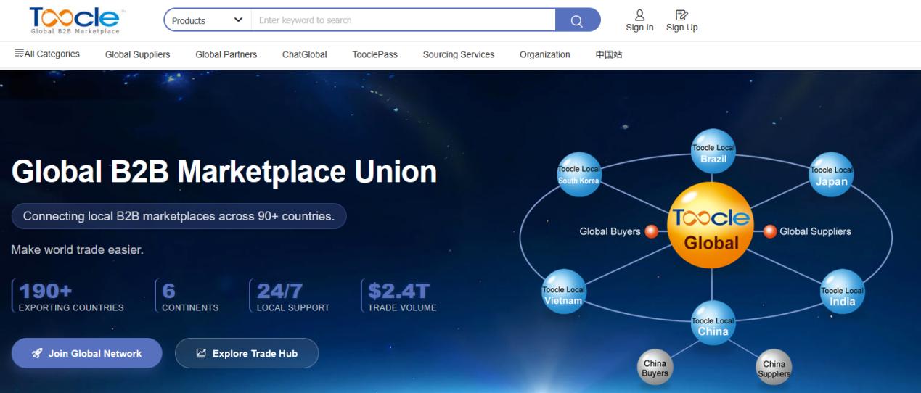This screenshot has width=921, height=393.
Task: Open Sourcing Services navigation item
Action: pos(458,54)
